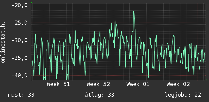Select the Week 02 axis label
Viewport: 209px width, 102px height.
pos(178,84)
